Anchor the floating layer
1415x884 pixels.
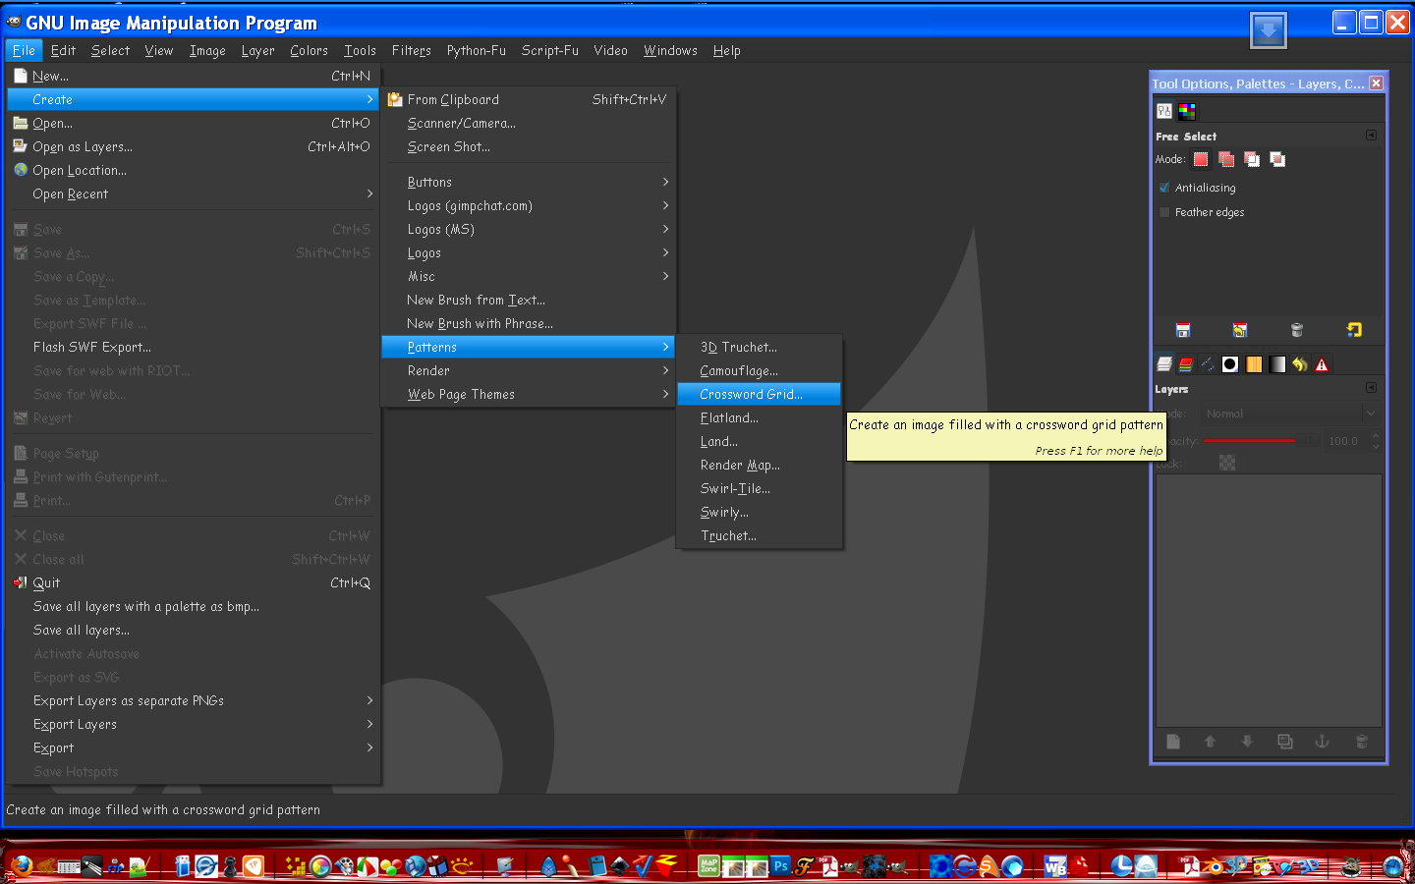pyautogui.click(x=1322, y=742)
